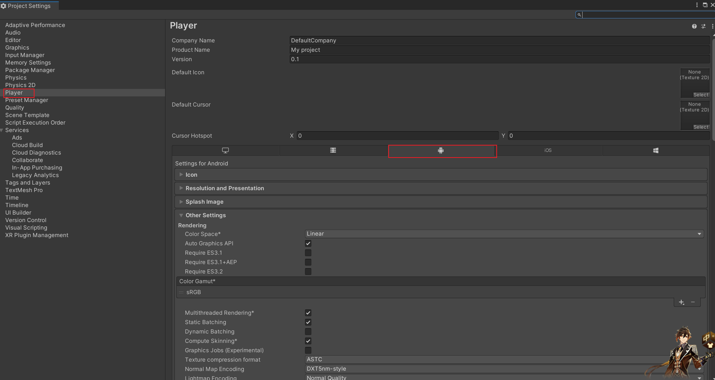Open Cloud Build under Services
715x380 pixels.
click(27, 145)
